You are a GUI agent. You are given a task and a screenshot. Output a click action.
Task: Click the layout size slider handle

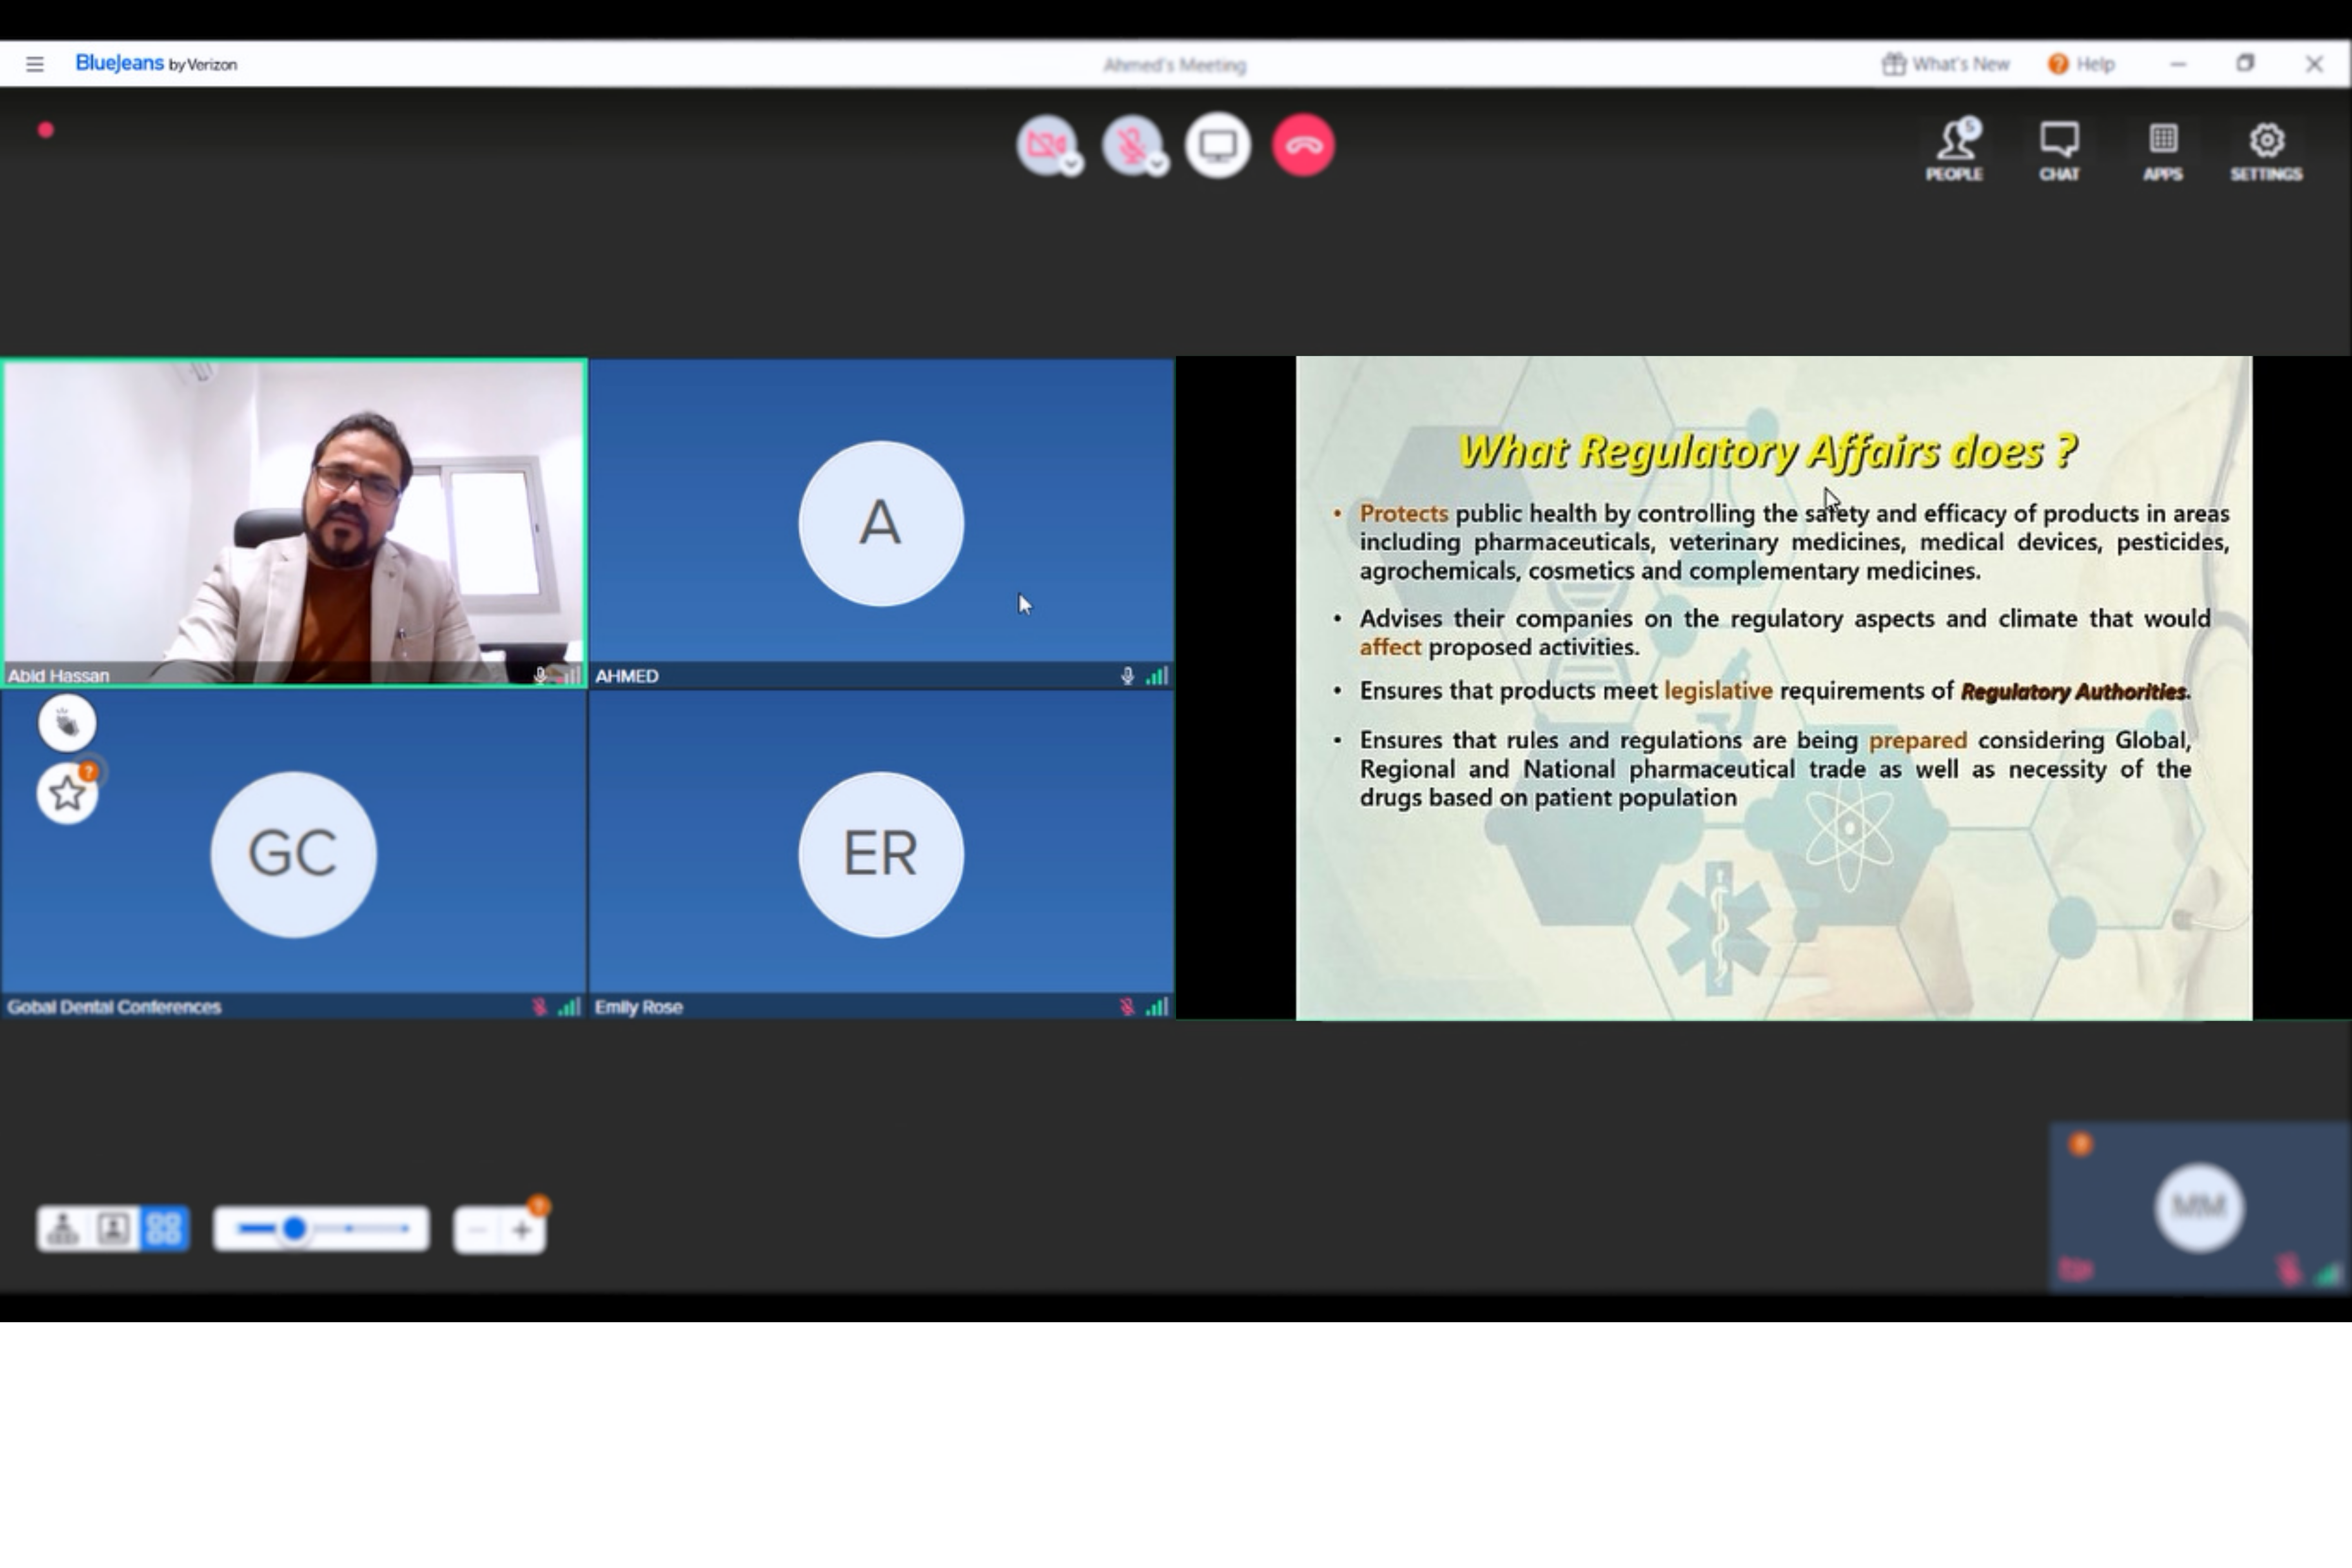(x=294, y=1229)
